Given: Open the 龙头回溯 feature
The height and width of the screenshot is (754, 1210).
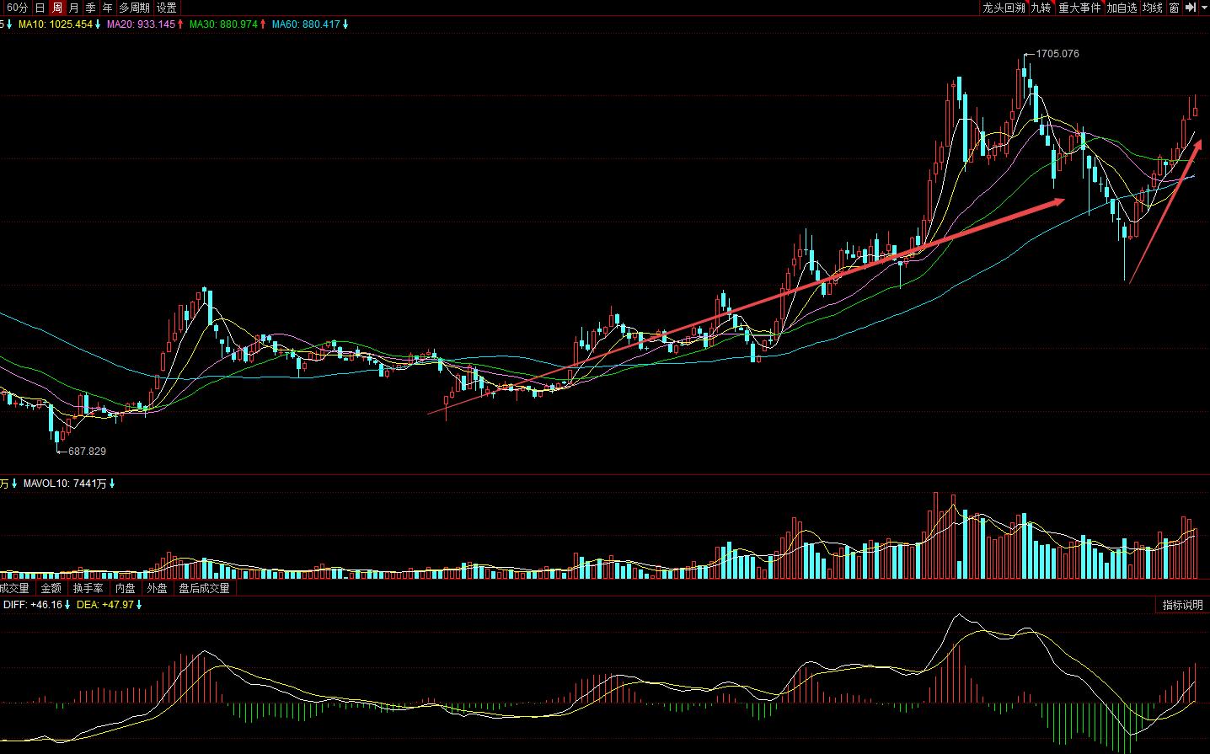Looking at the screenshot, I should coord(1004,8).
